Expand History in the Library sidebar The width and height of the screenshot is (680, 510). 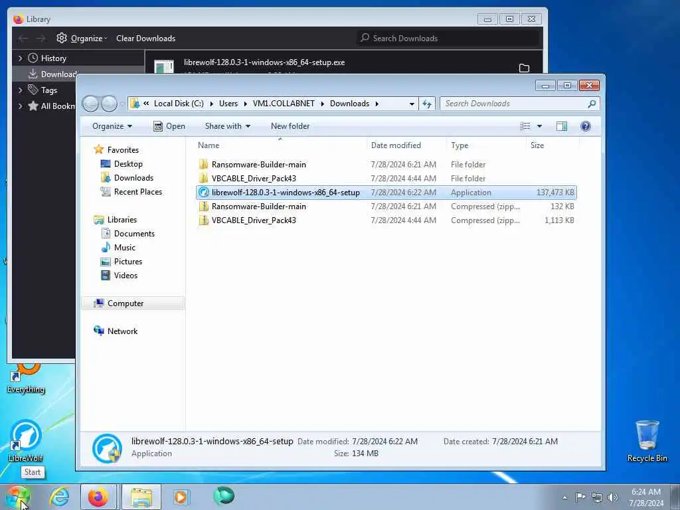click(21, 58)
